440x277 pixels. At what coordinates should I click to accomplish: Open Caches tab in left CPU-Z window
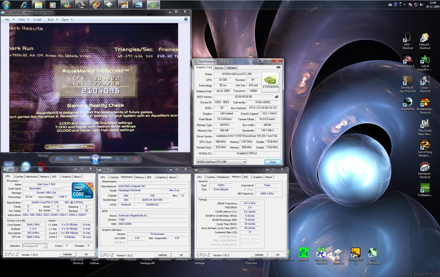(x=19, y=177)
